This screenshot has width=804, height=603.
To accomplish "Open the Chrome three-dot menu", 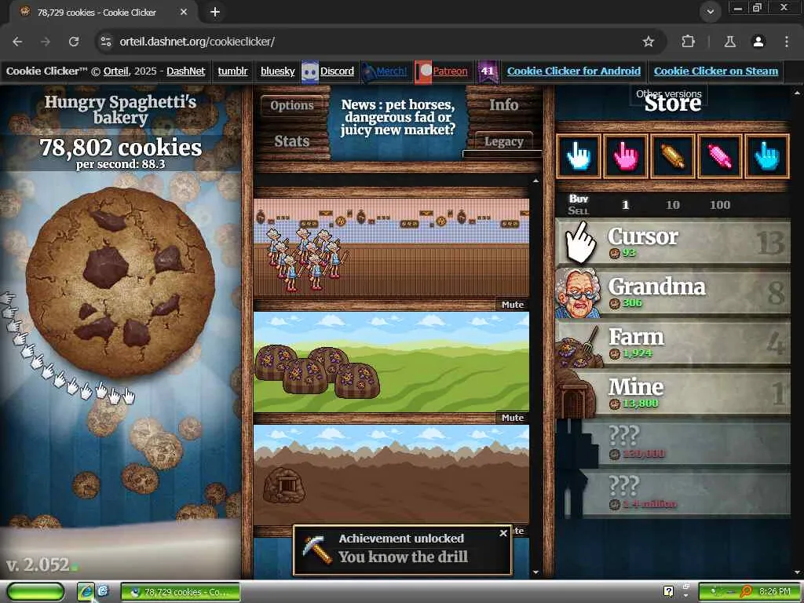I will tap(786, 42).
